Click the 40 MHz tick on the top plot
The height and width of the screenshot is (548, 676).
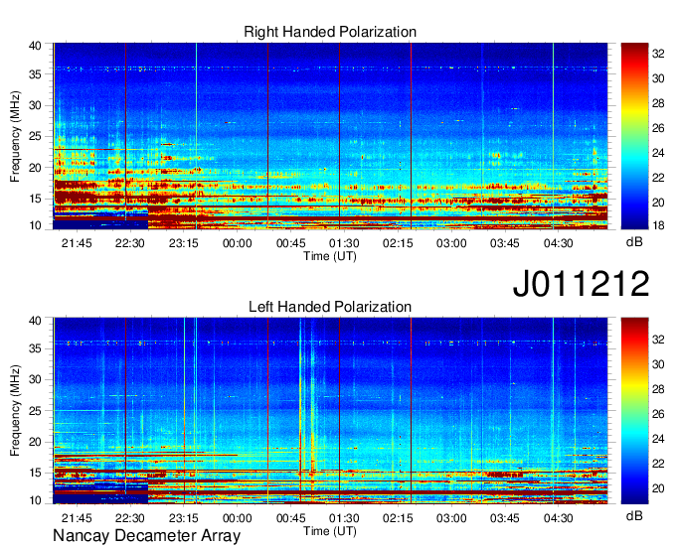pos(35,46)
